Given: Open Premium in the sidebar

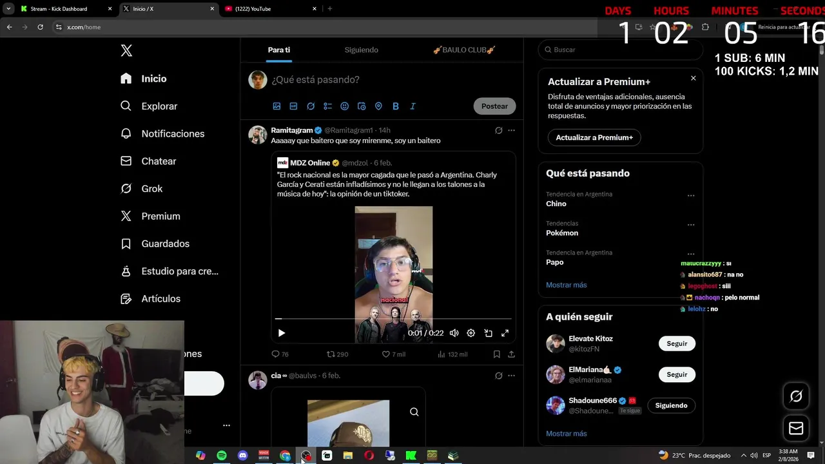Looking at the screenshot, I should pos(150,217).
